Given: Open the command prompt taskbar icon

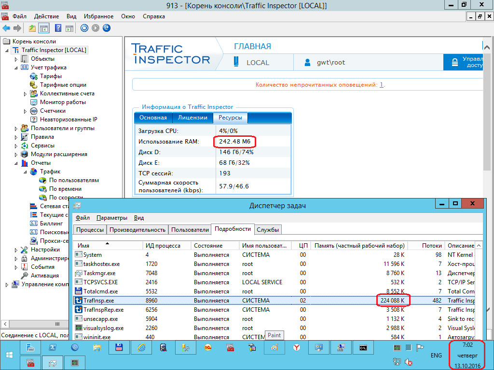Looking at the screenshot, I should tap(363, 348).
